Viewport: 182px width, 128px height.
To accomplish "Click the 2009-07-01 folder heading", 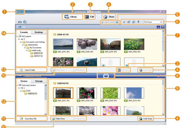I will tap(61, 34).
